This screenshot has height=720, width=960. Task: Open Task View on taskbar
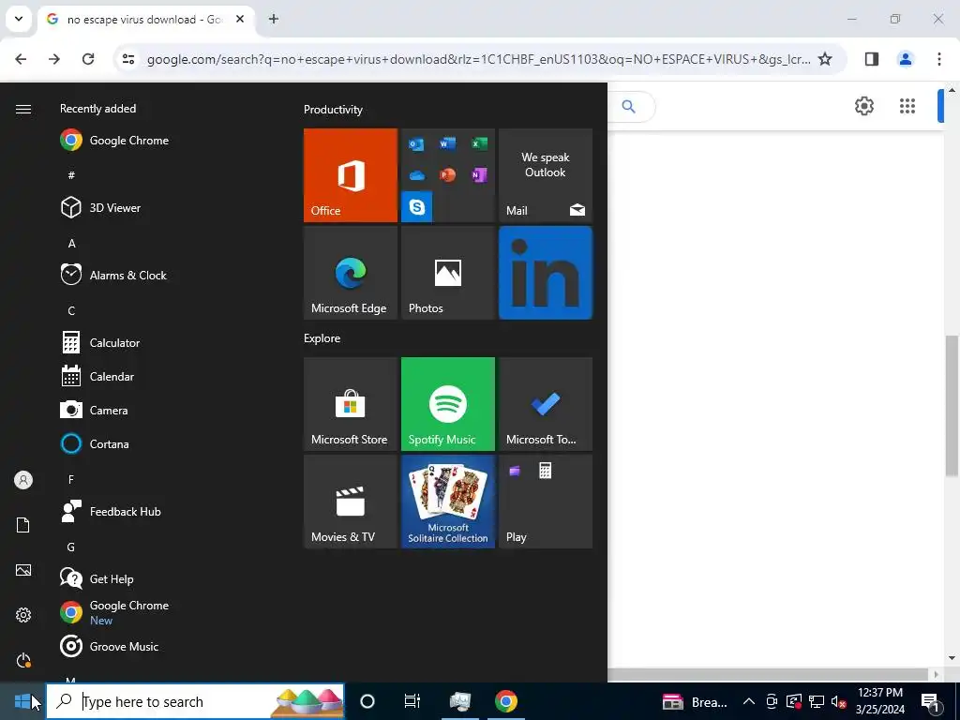tap(412, 701)
